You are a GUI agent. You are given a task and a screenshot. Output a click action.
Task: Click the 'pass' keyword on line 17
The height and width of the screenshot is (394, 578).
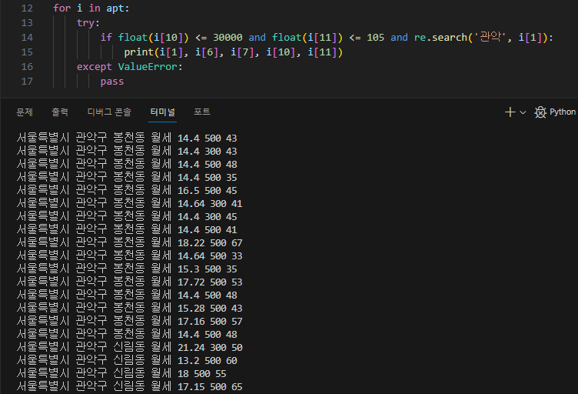[112, 81]
